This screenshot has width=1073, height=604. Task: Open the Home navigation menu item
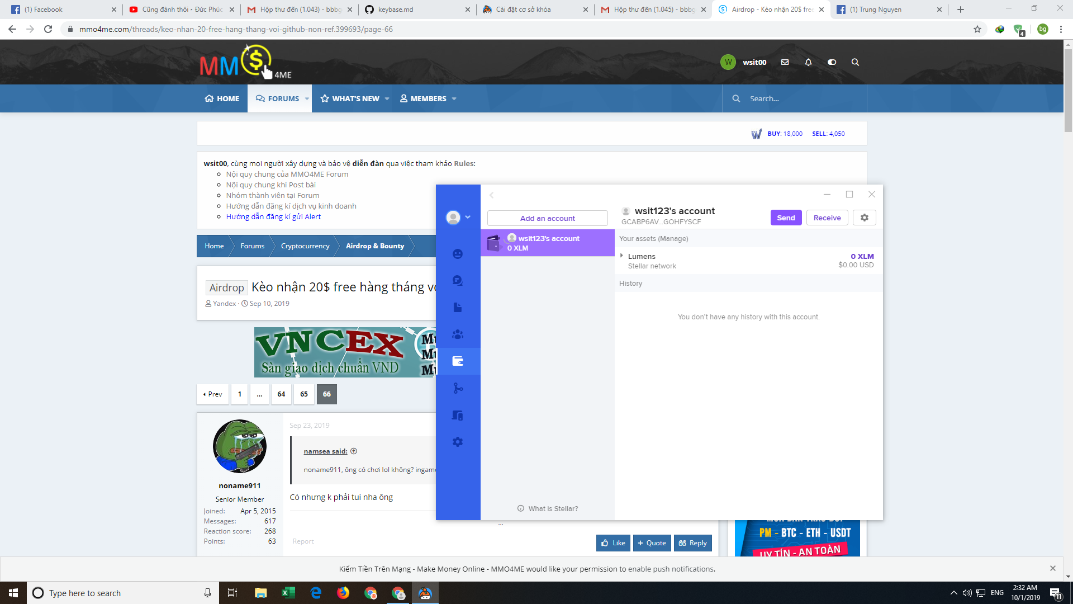coord(222,98)
